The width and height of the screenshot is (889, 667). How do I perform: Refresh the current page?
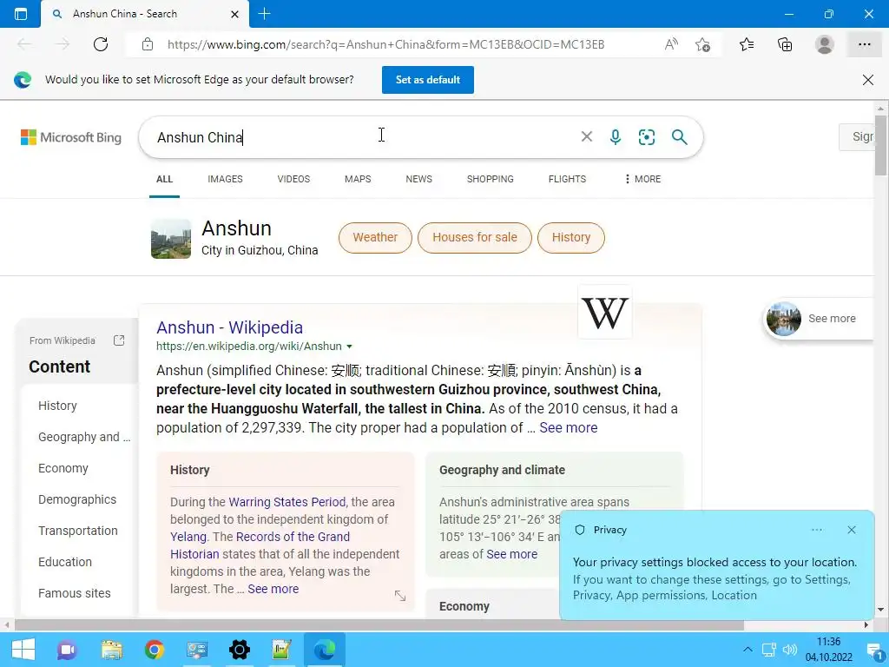coord(101,44)
